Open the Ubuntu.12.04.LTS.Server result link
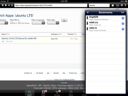Viewport: 128px width, 96px height. pyautogui.click(x=19, y=38)
